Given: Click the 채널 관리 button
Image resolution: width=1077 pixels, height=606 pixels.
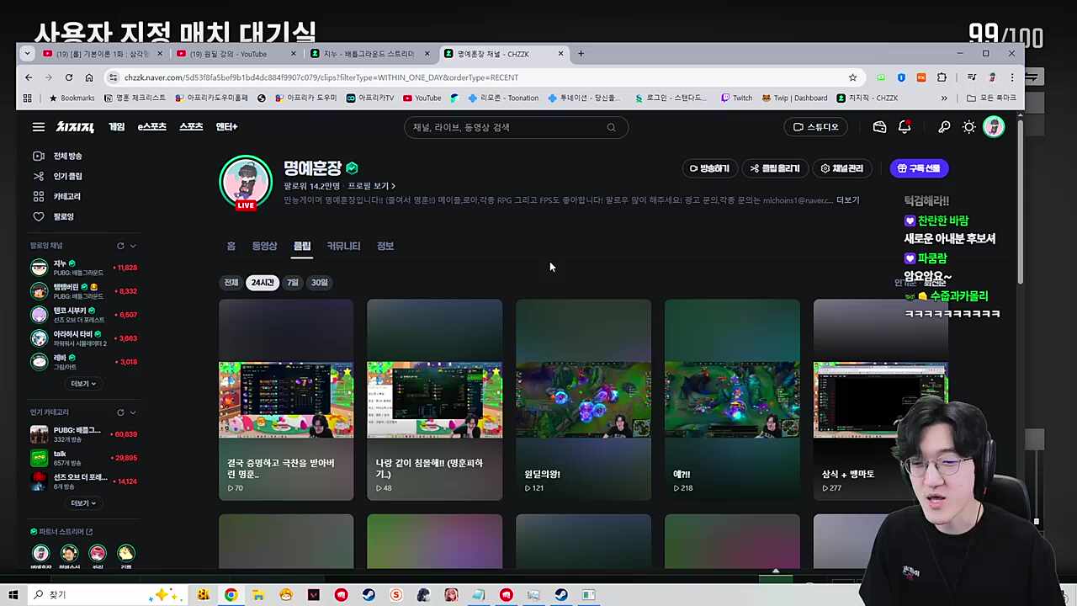Looking at the screenshot, I should (x=842, y=167).
